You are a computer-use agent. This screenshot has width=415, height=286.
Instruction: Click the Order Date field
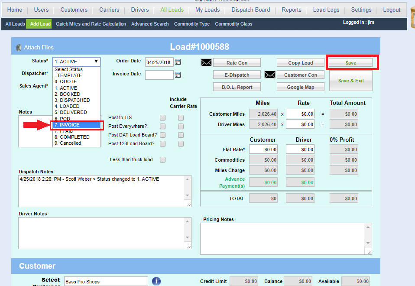159,62
